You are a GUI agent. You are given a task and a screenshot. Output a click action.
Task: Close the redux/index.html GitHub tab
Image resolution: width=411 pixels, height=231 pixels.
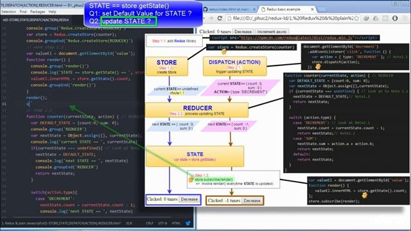pyautogui.click(x=254, y=9)
